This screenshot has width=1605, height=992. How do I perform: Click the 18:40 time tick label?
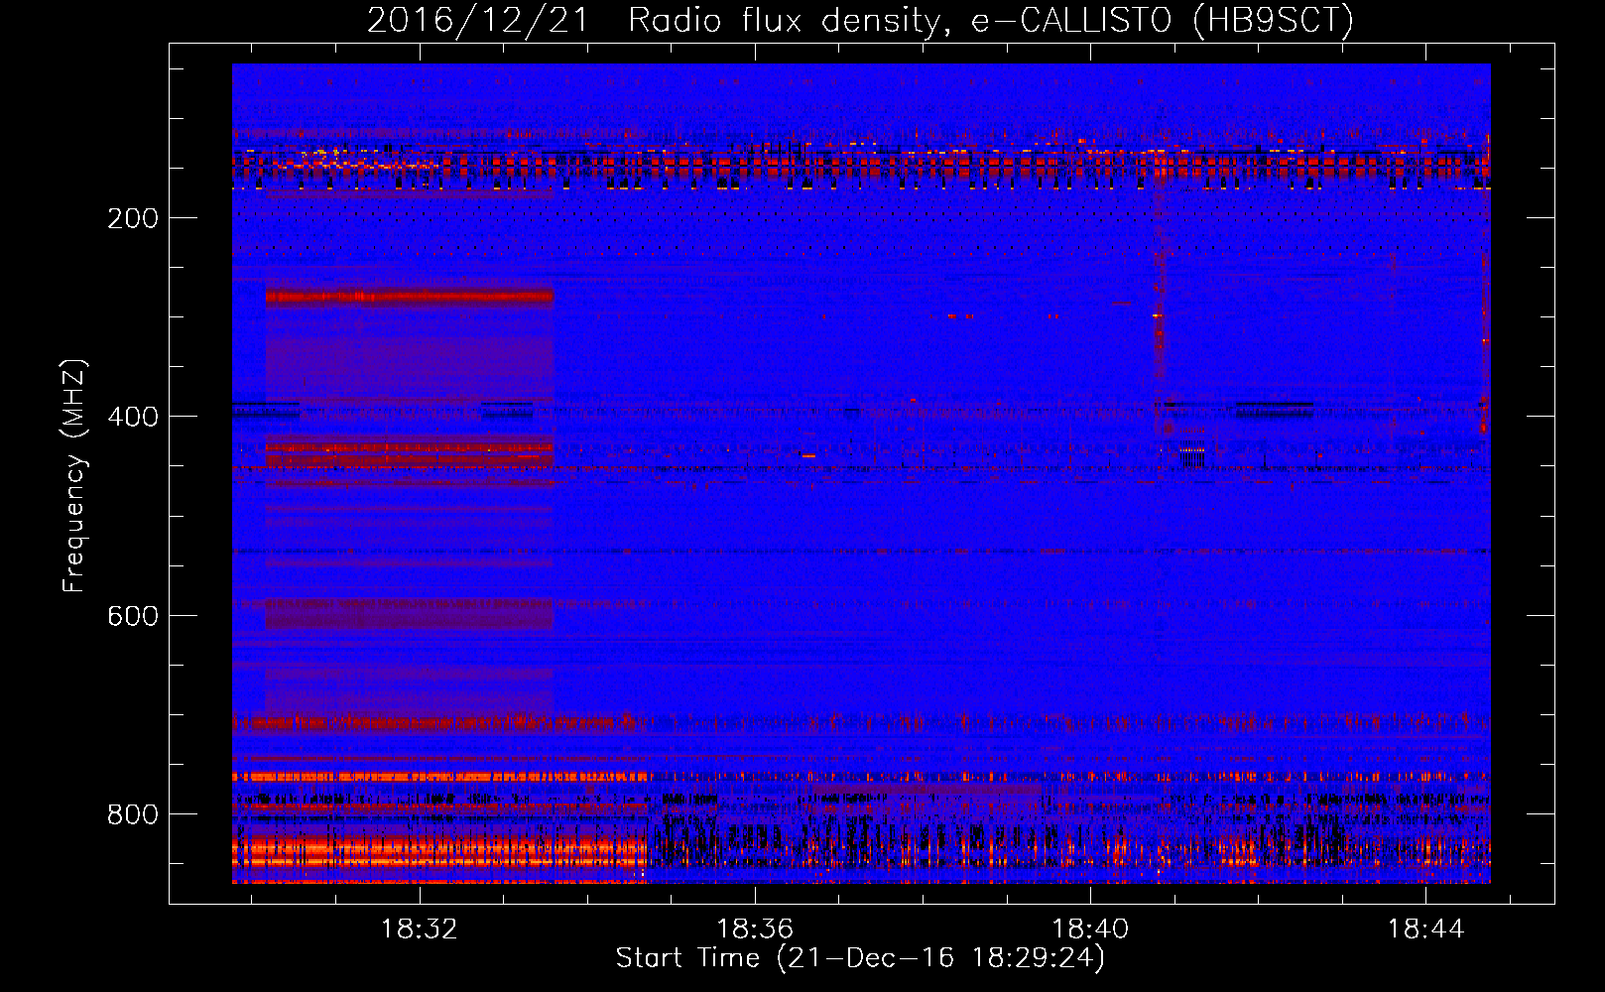[x=1090, y=930]
